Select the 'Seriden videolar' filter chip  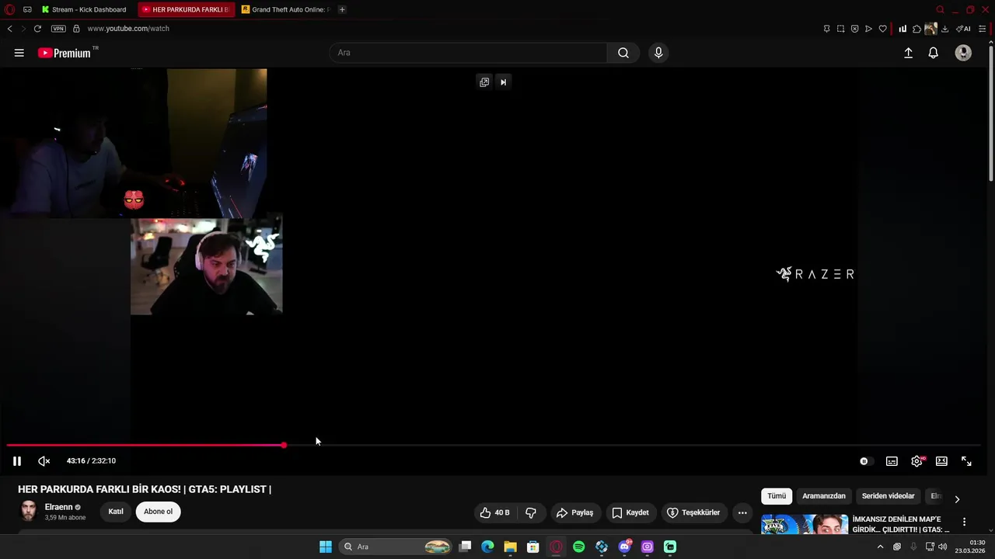[x=888, y=496]
